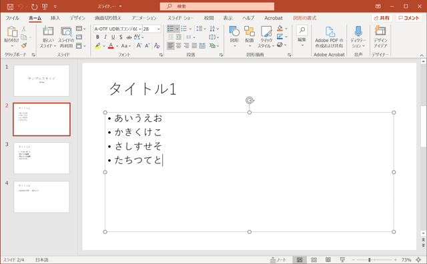Click in the search (検索) box
The image size is (427, 264).
[217, 6]
